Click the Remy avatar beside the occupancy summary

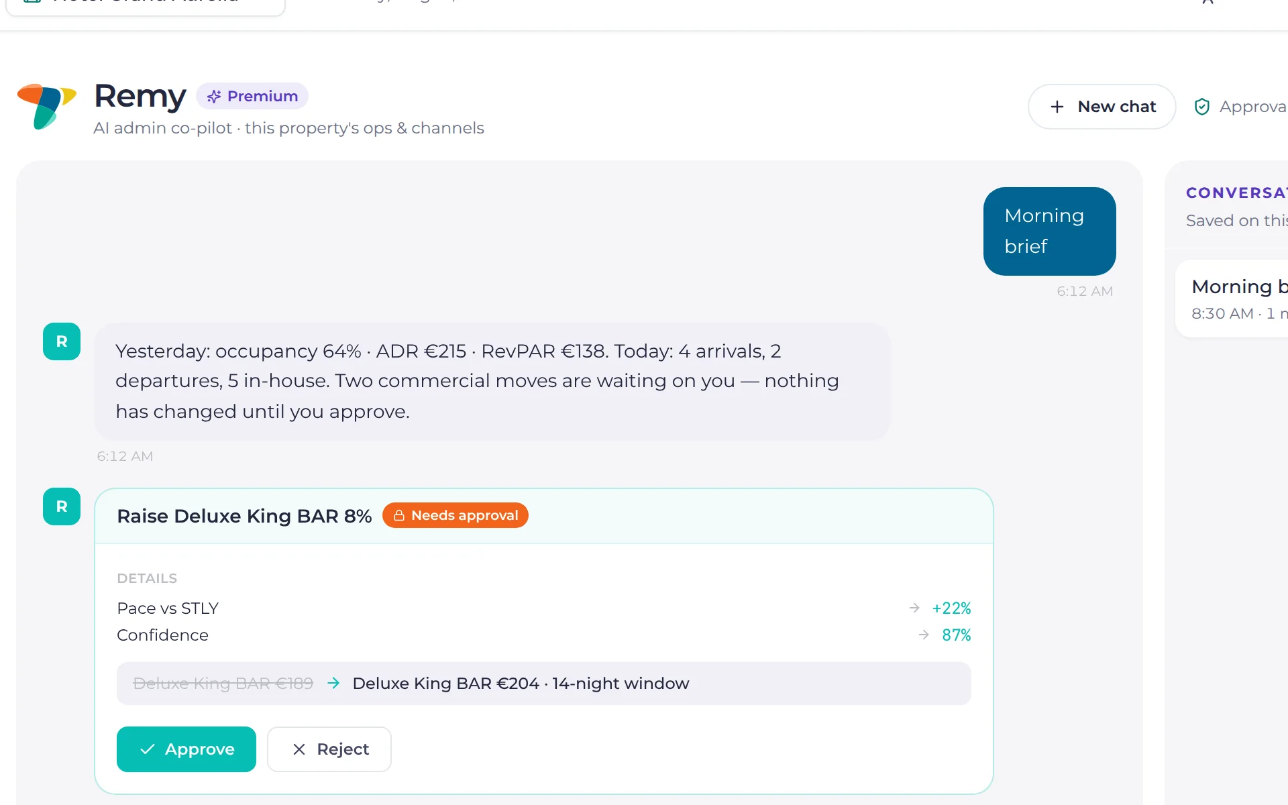[62, 341]
